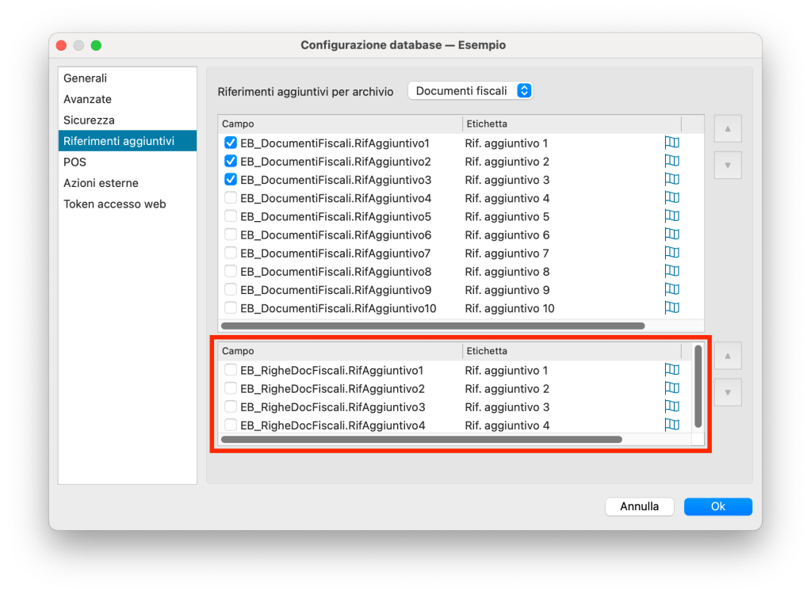Open the Documenti fiscali archive dropdown
811x595 pixels.
point(470,91)
